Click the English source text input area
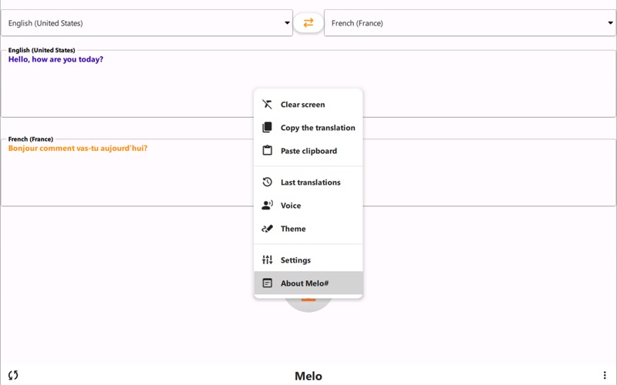Image resolution: width=617 pixels, height=385 pixels. coord(308,83)
